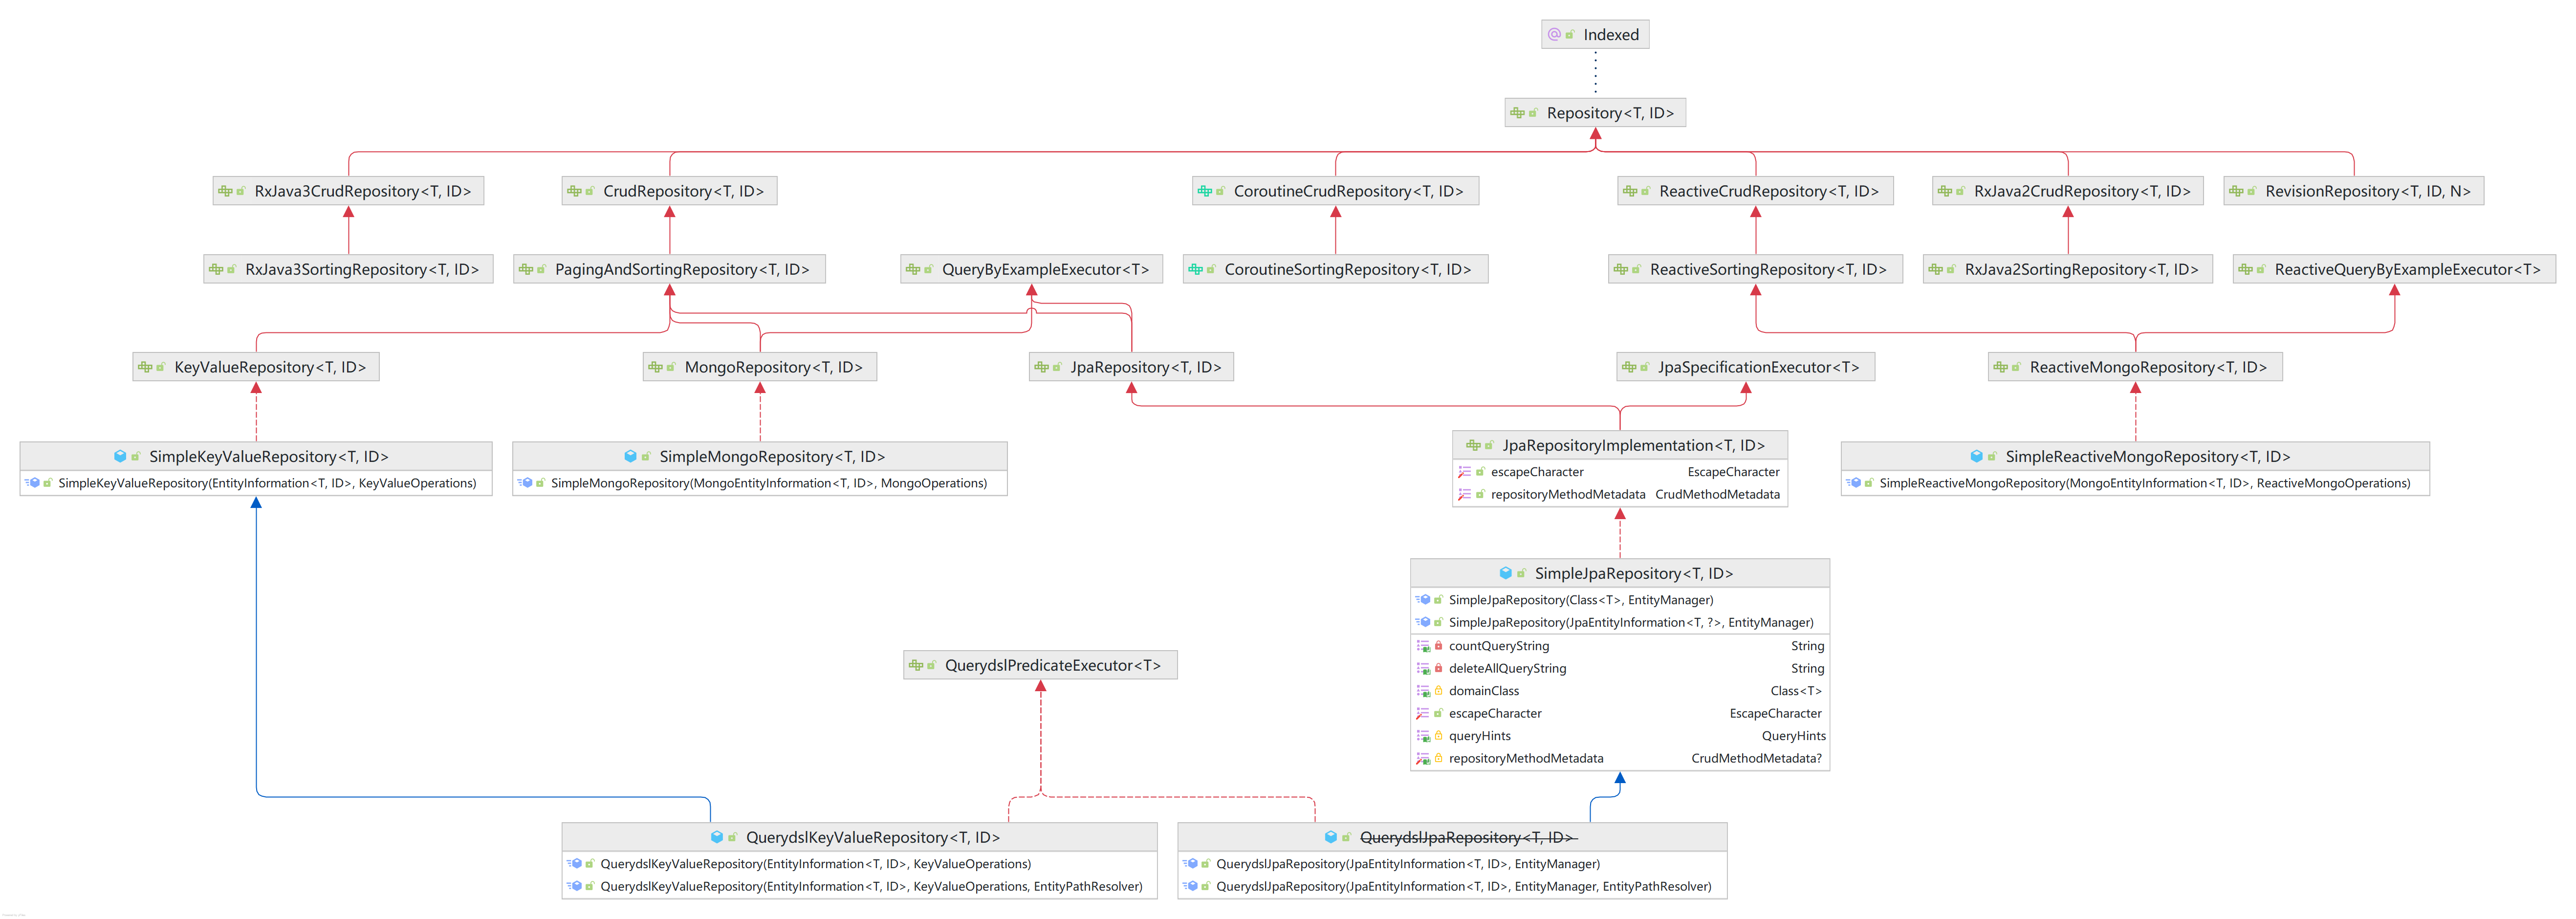
Task: Select the 'JpaSpecificationExecutor<T>' label
Action: click(x=1758, y=367)
